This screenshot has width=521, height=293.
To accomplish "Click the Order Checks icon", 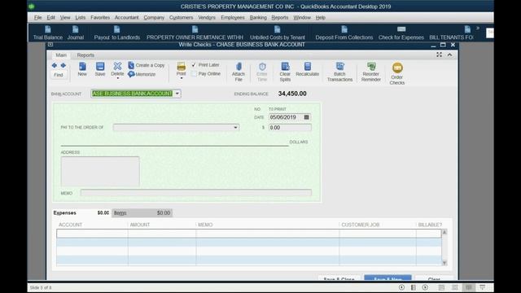I will tap(397, 68).
